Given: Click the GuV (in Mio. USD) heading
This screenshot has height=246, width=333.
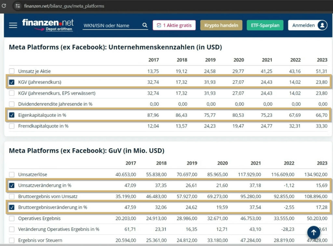Looking at the screenshot, I should pyautogui.click(x=87, y=151).
